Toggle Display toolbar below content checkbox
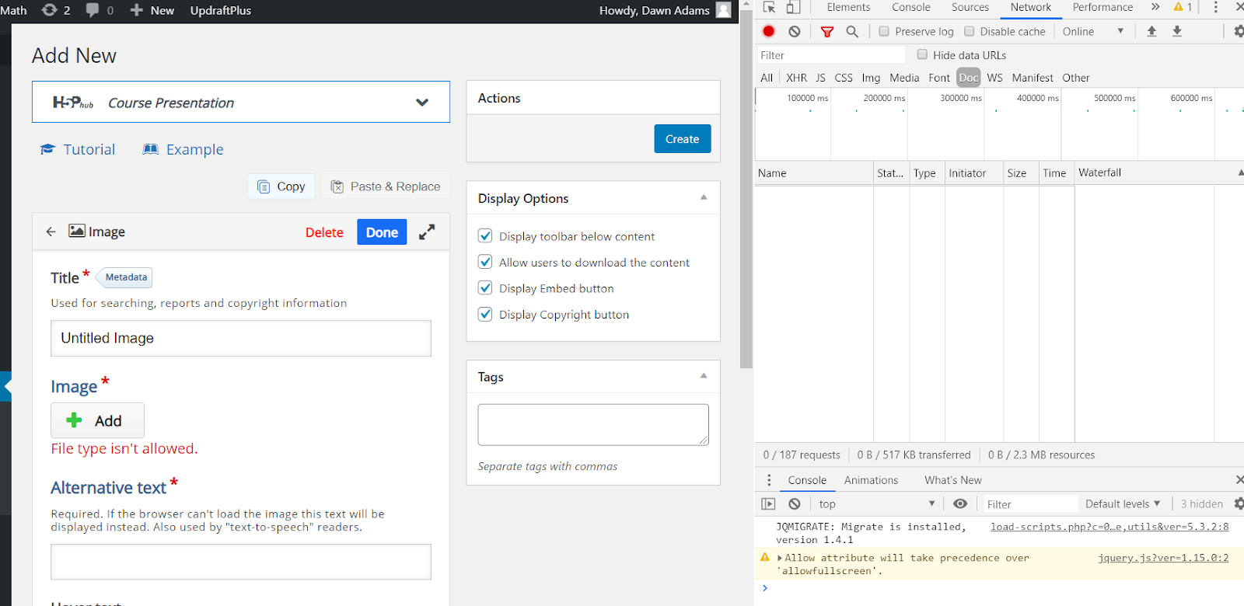Screen dimensions: 1244x606 pos(485,235)
